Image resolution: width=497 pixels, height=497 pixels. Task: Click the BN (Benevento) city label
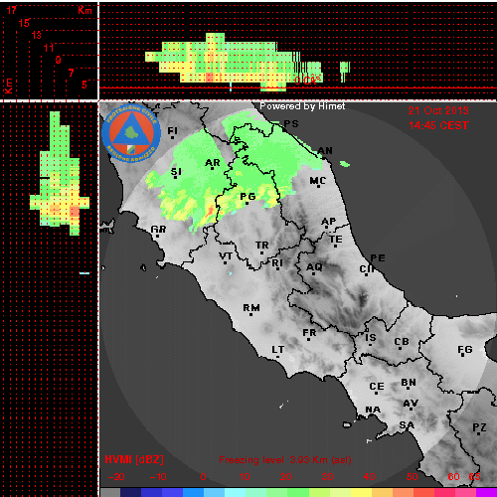pyautogui.click(x=409, y=383)
